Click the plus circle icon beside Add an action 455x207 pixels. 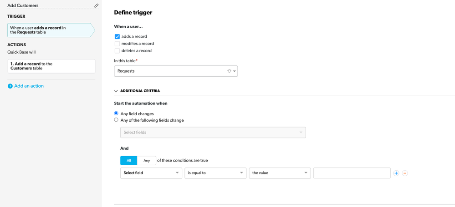coord(10,86)
